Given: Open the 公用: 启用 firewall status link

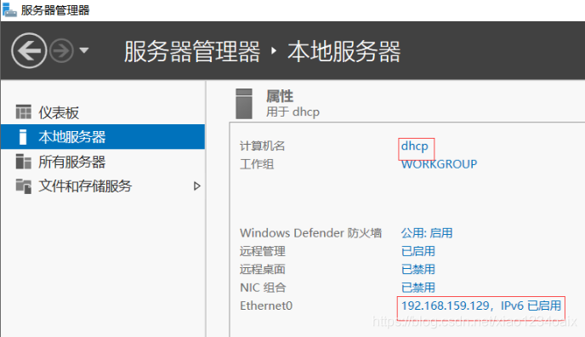Looking at the screenshot, I should click(427, 233).
